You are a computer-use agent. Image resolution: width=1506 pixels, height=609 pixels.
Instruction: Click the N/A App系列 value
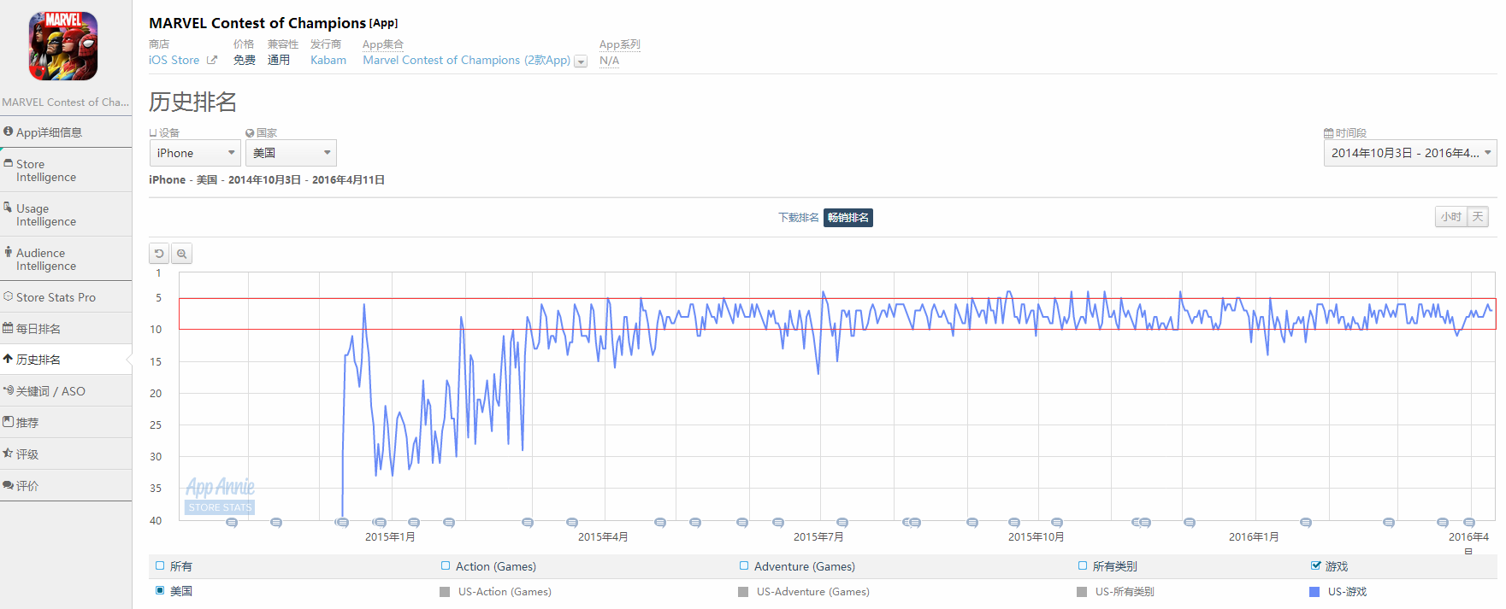(609, 61)
